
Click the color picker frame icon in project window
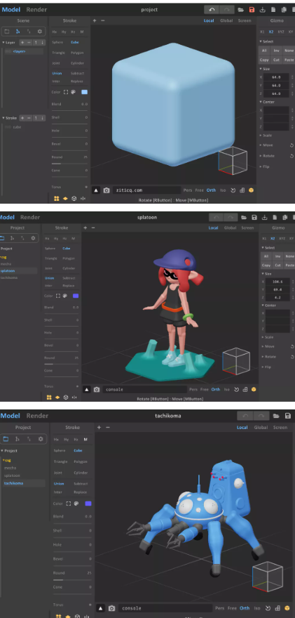(x=66, y=92)
